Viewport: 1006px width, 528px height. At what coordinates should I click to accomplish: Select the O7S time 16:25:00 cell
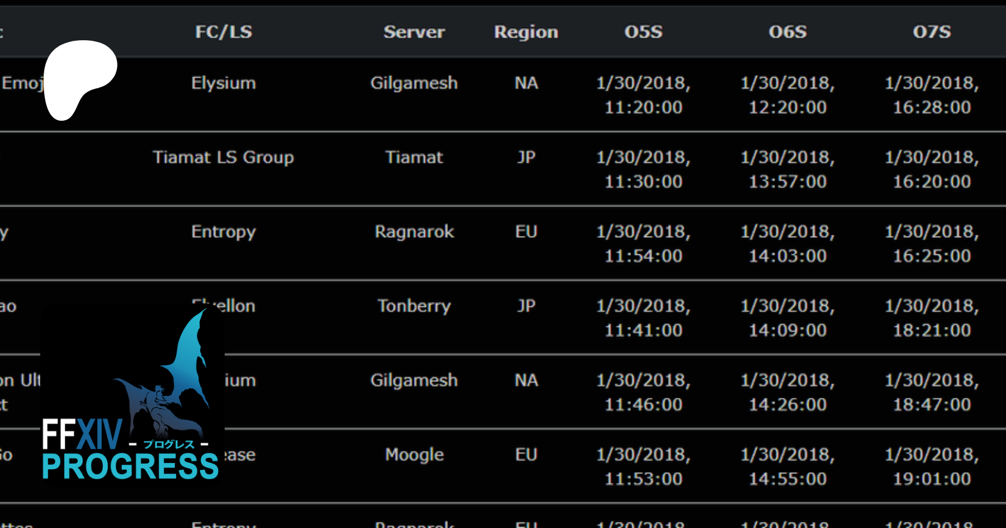(x=932, y=244)
